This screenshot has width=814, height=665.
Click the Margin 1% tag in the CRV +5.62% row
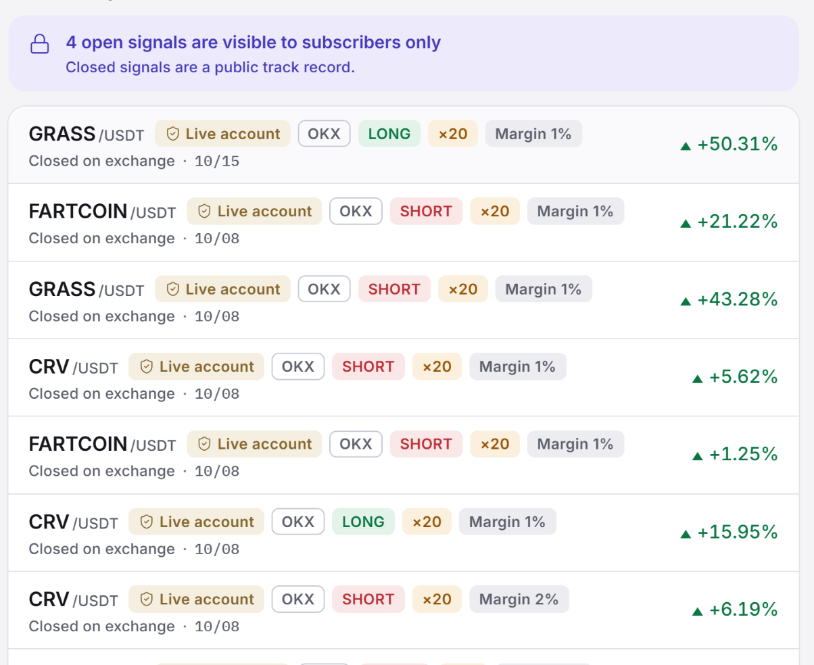click(518, 367)
